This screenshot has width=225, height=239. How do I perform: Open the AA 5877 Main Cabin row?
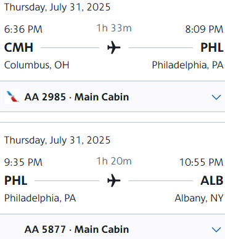point(112,227)
